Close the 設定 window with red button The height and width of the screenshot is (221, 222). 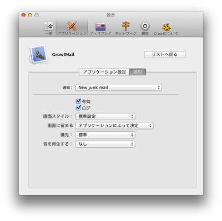pos(23,15)
